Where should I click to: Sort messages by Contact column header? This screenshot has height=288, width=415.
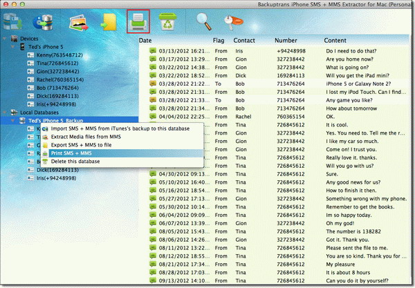click(x=244, y=41)
